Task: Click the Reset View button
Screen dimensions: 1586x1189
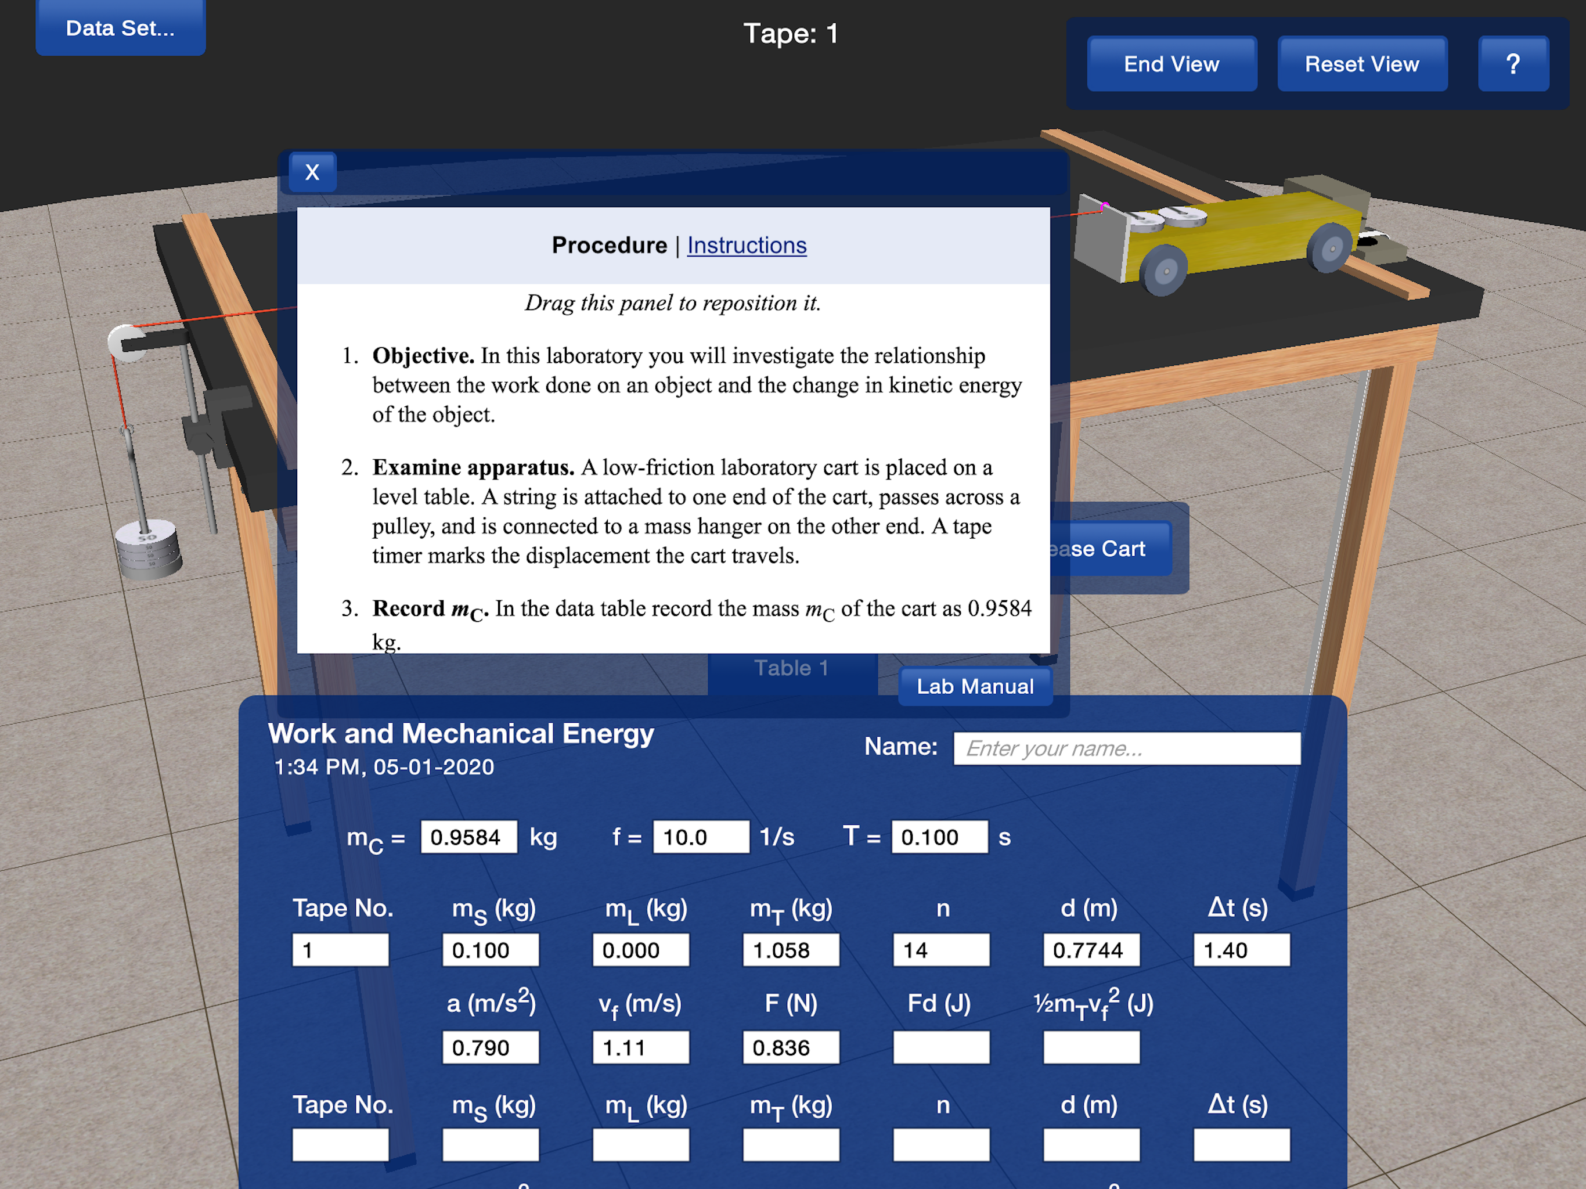Action: tap(1361, 64)
